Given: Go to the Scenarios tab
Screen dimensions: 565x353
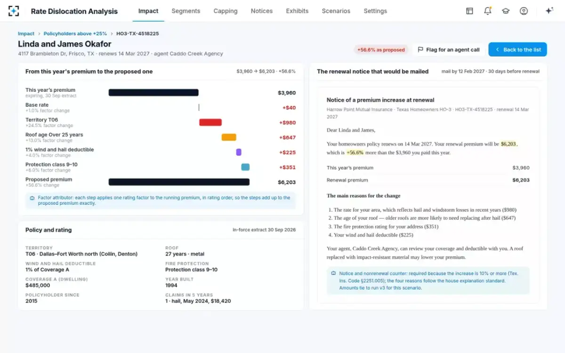Looking at the screenshot, I should click(336, 11).
